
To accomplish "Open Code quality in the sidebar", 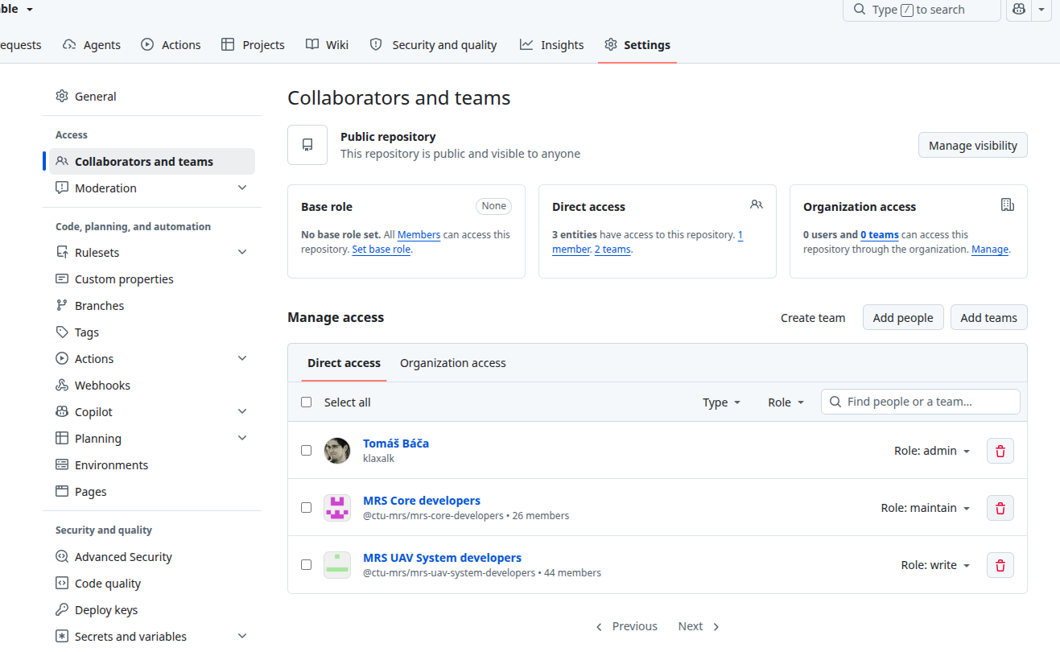I will [x=152, y=584].
